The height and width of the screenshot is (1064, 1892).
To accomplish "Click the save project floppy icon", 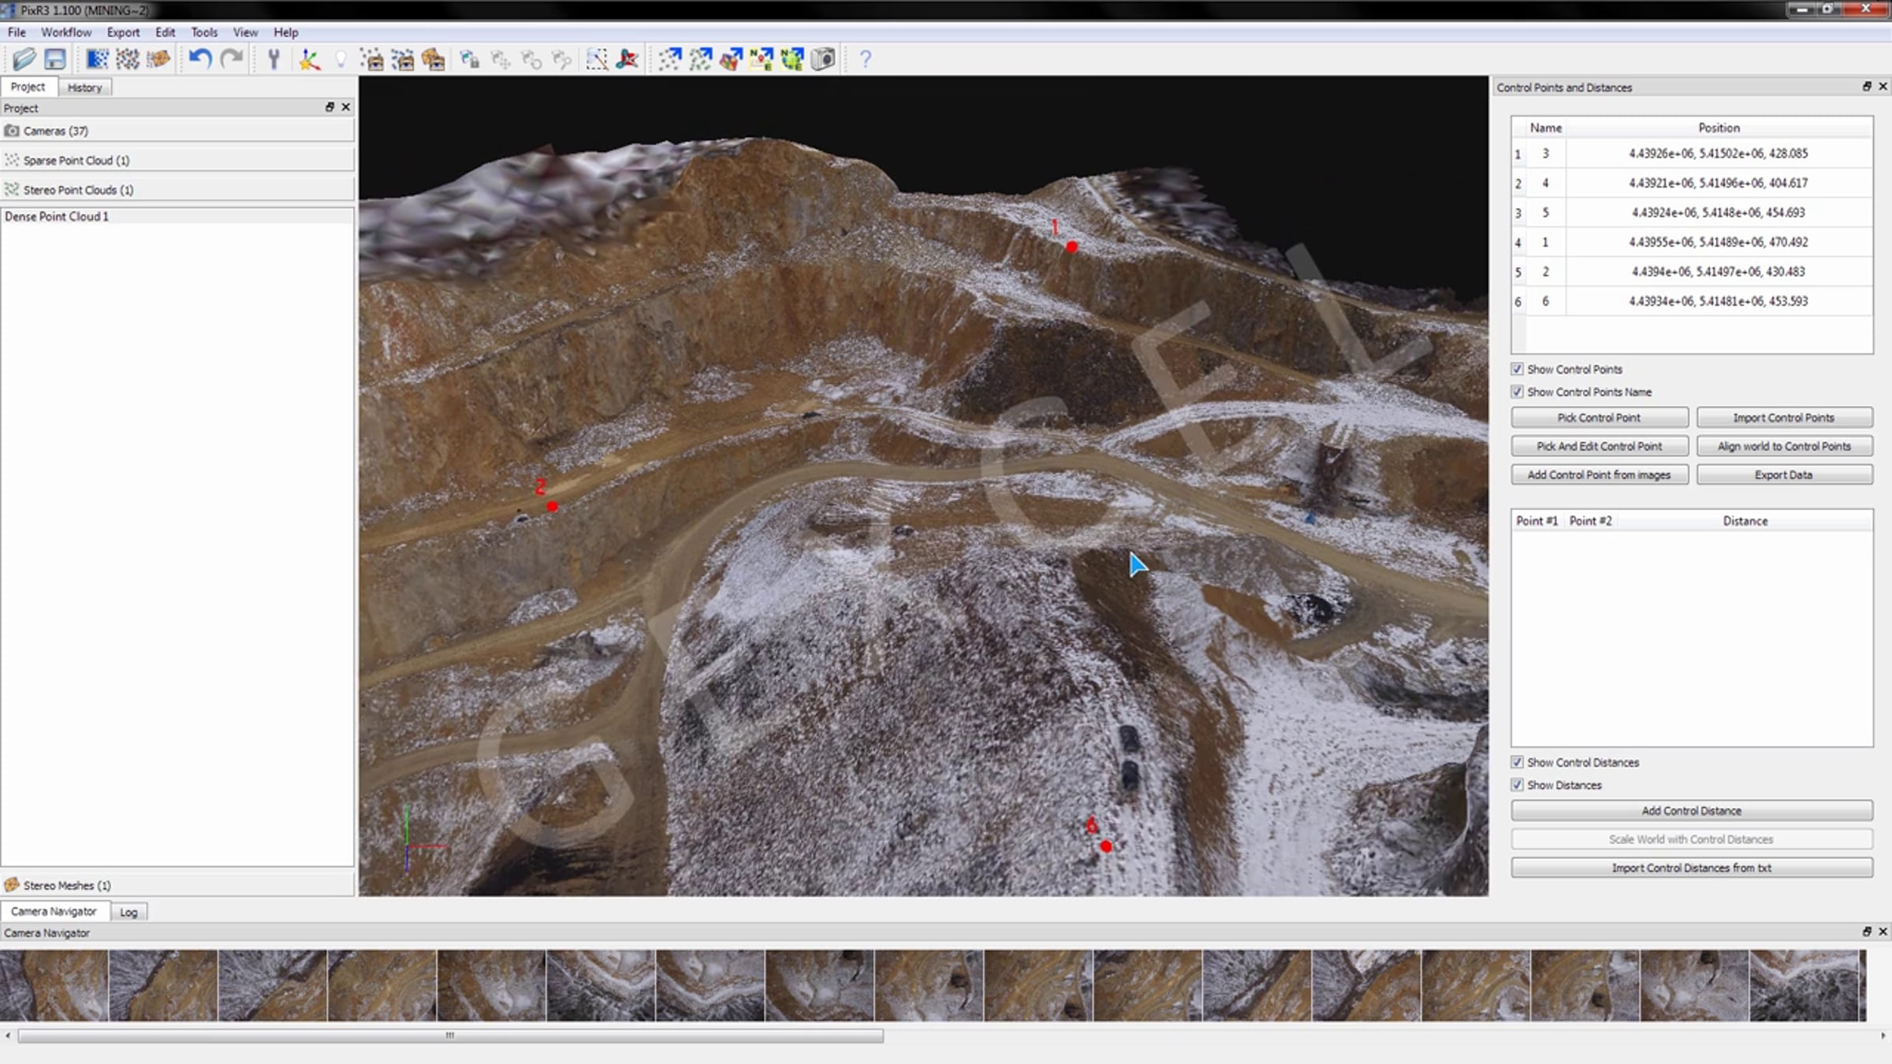I will pyautogui.click(x=55, y=59).
